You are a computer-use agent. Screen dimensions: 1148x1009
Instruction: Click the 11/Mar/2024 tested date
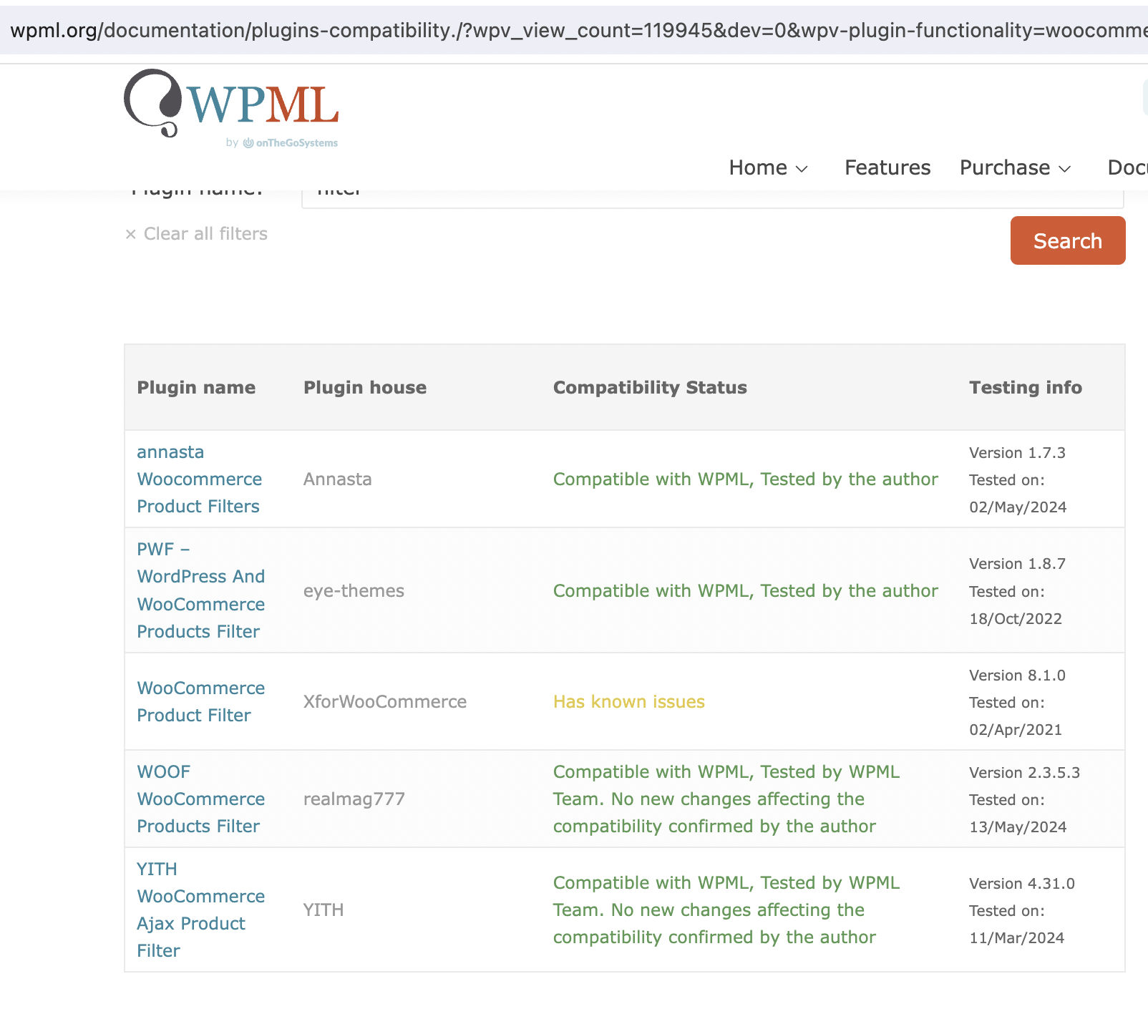pyautogui.click(x=1017, y=938)
